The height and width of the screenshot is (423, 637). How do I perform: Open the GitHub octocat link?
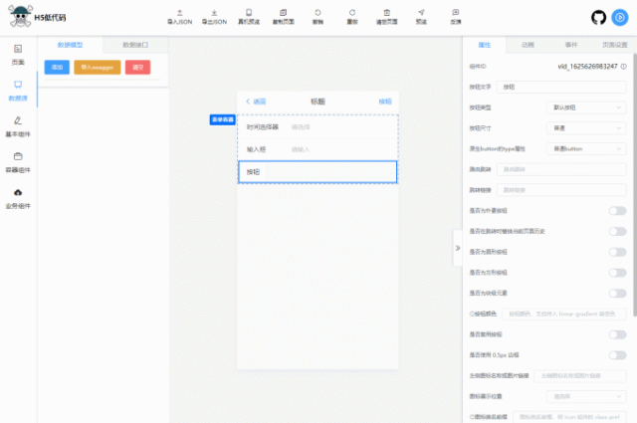[x=598, y=18]
